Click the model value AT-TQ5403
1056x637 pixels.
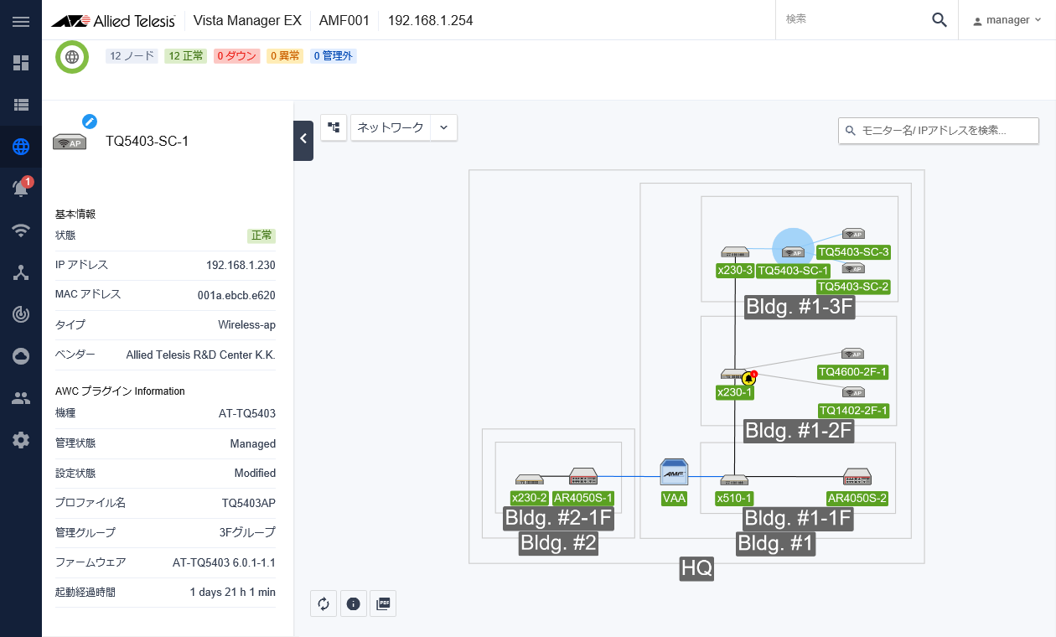(x=247, y=413)
